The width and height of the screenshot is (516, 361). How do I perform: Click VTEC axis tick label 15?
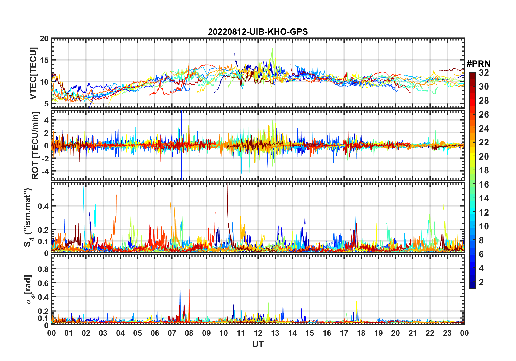[44, 60]
